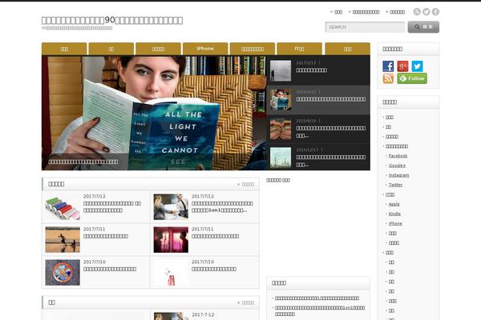
Task: Open the iPhone category link in sidebar
Action: coord(395,223)
